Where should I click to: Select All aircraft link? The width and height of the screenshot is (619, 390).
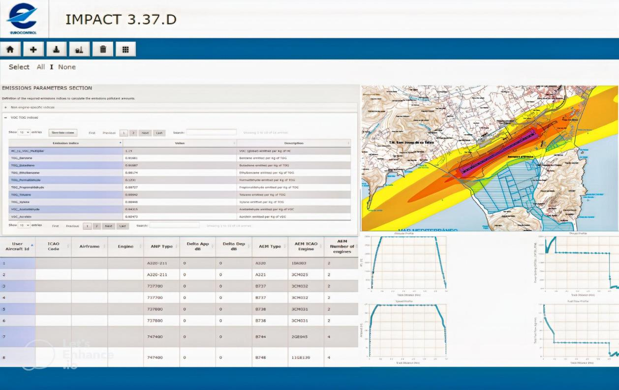(41, 67)
